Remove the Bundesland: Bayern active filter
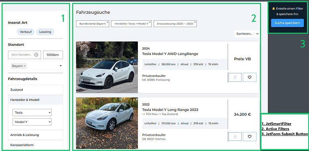 click(107, 22)
